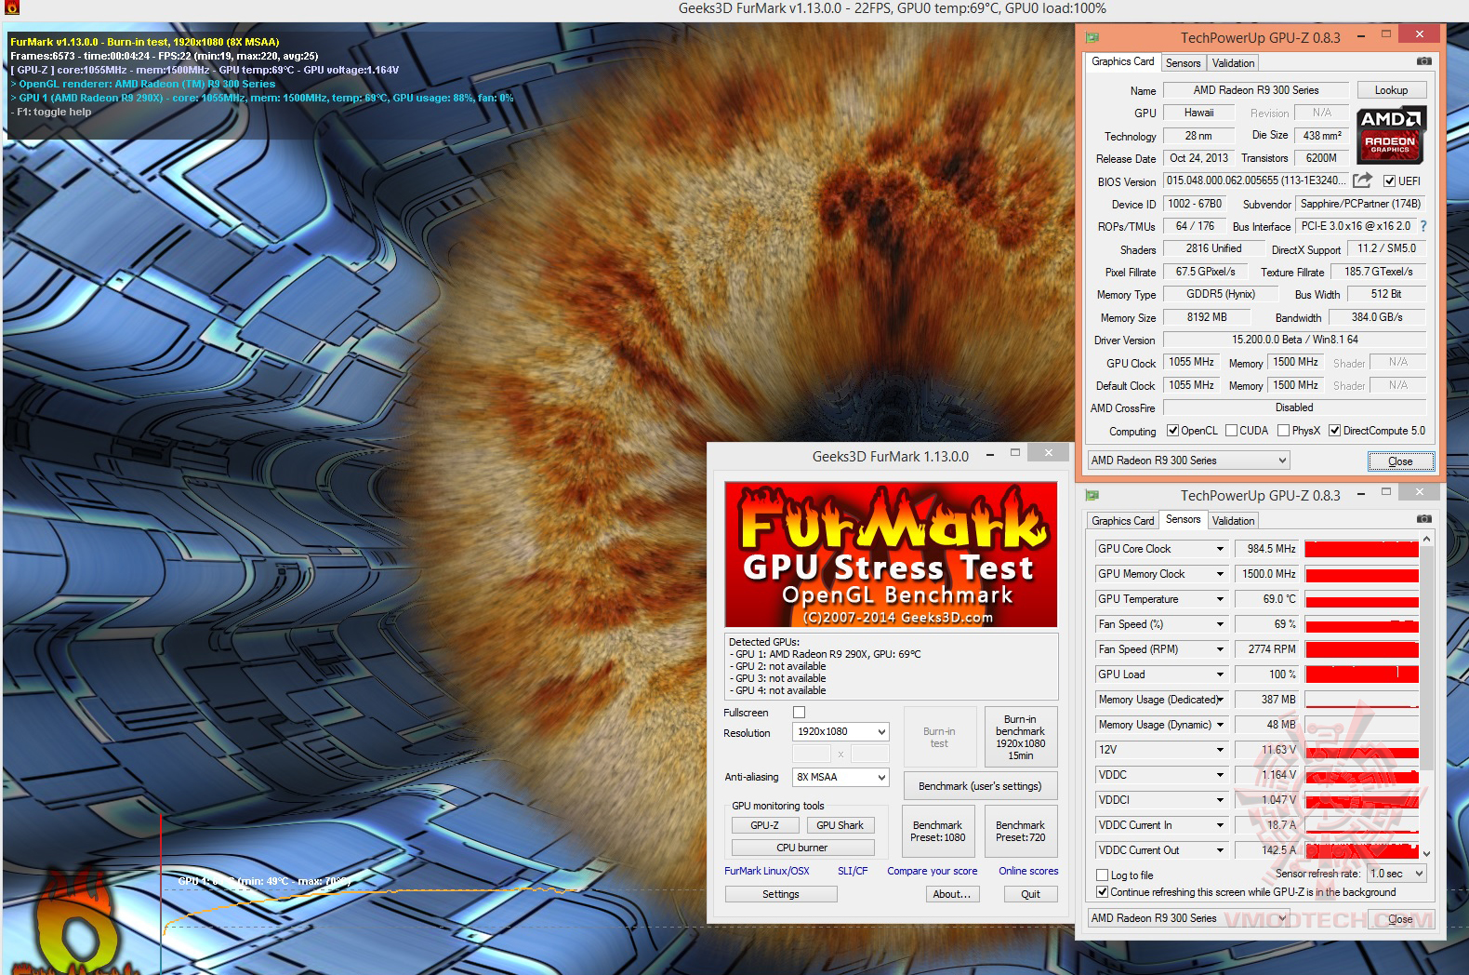Click the BIOS Version field 015.048.000.062.005655
This screenshot has width=1469, height=975.
coord(1255,180)
